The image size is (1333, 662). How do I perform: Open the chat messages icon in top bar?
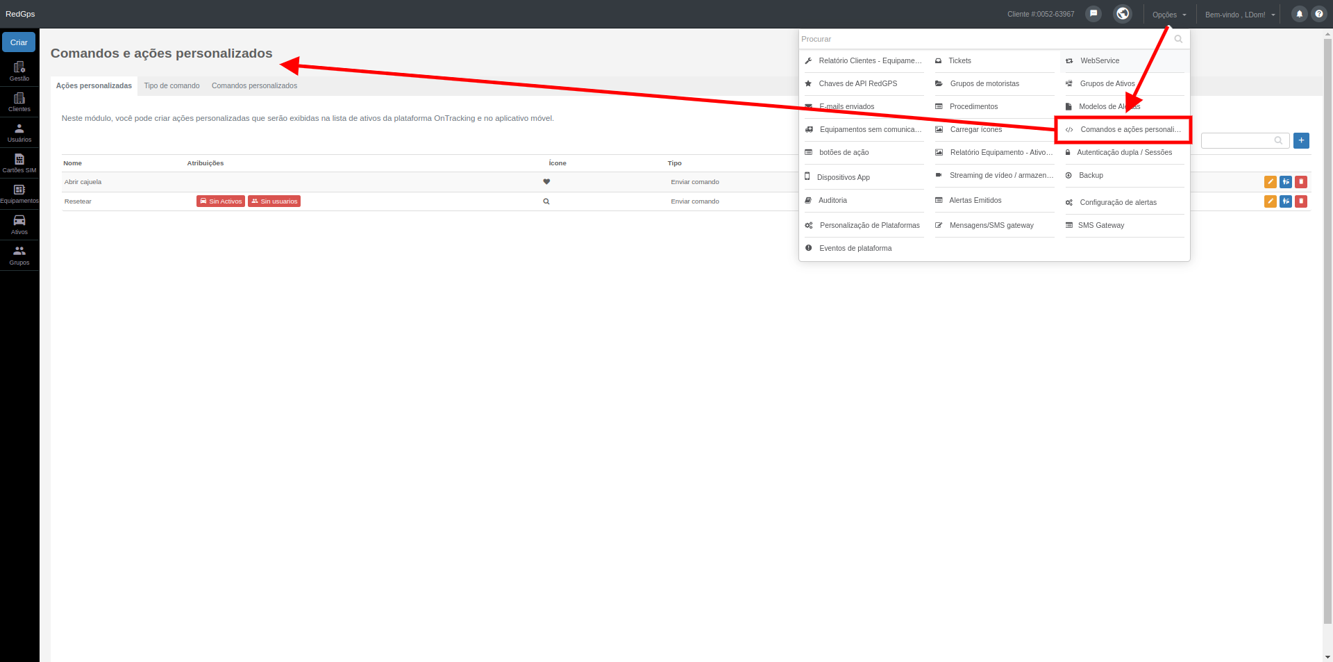point(1093,14)
